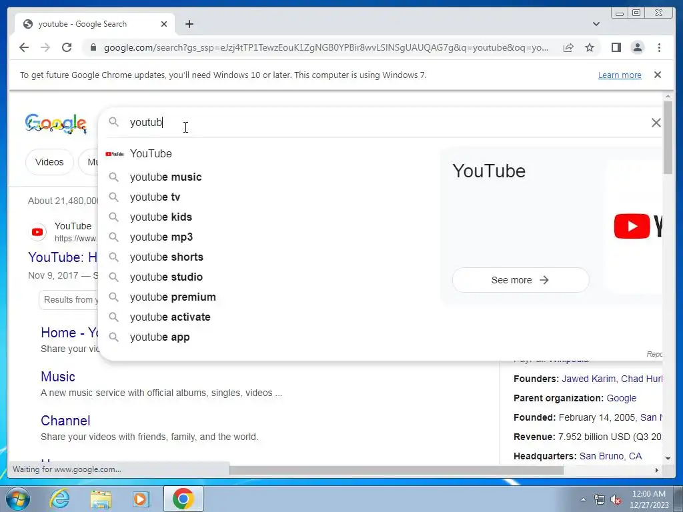View site information padlock icon
This screenshot has width=683, height=512.
93,47
